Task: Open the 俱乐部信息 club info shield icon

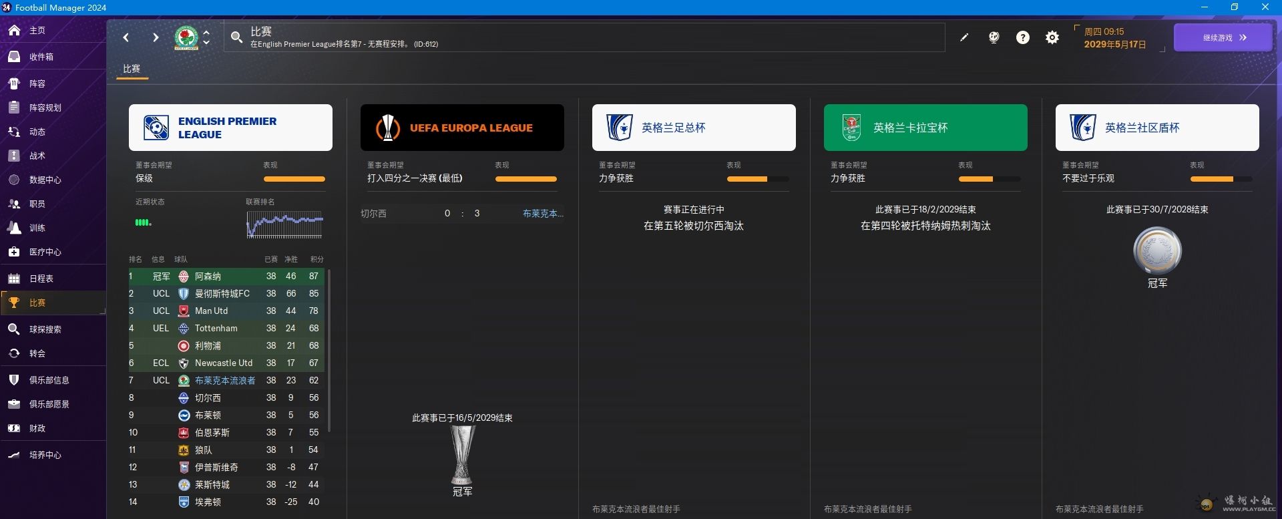Action: [x=14, y=380]
